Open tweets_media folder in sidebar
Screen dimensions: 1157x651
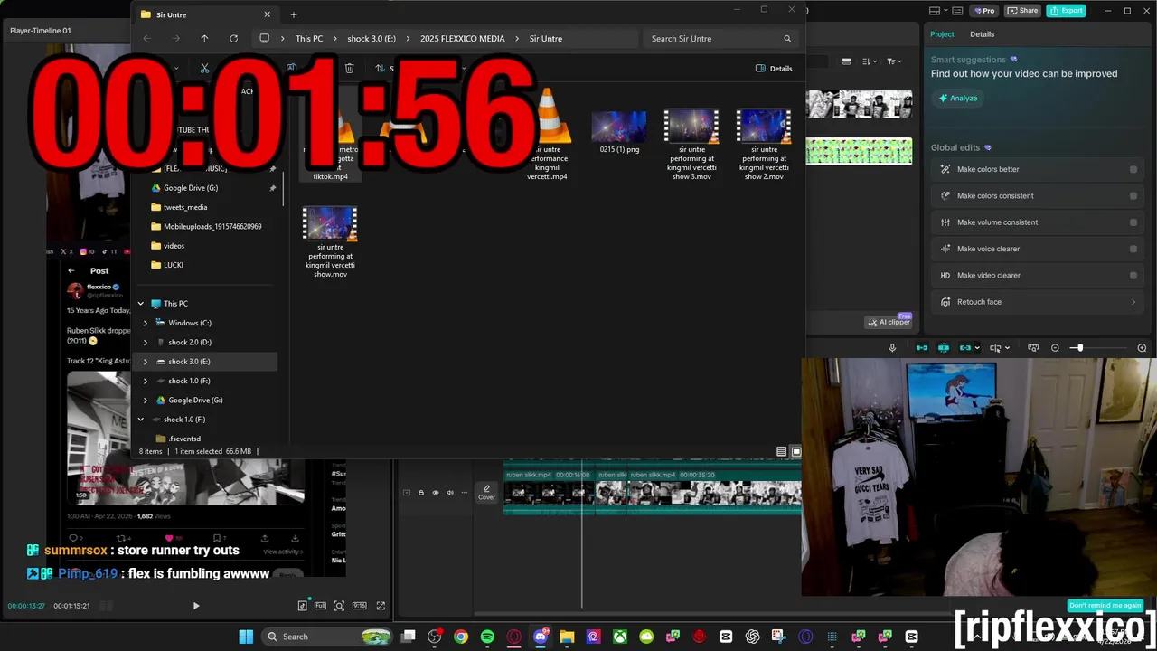pos(185,207)
